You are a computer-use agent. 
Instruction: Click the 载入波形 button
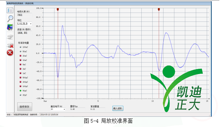tap(118, 108)
